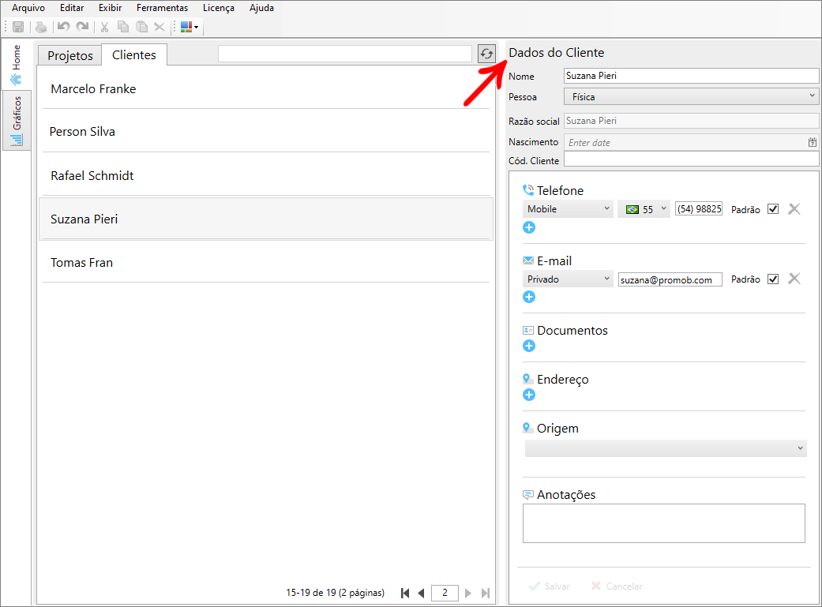The height and width of the screenshot is (607, 822).
Task: Open the Nascimento calendar picker icon
Action: 812,142
